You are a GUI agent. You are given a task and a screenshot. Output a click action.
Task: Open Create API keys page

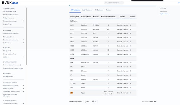click(x=8, y=24)
